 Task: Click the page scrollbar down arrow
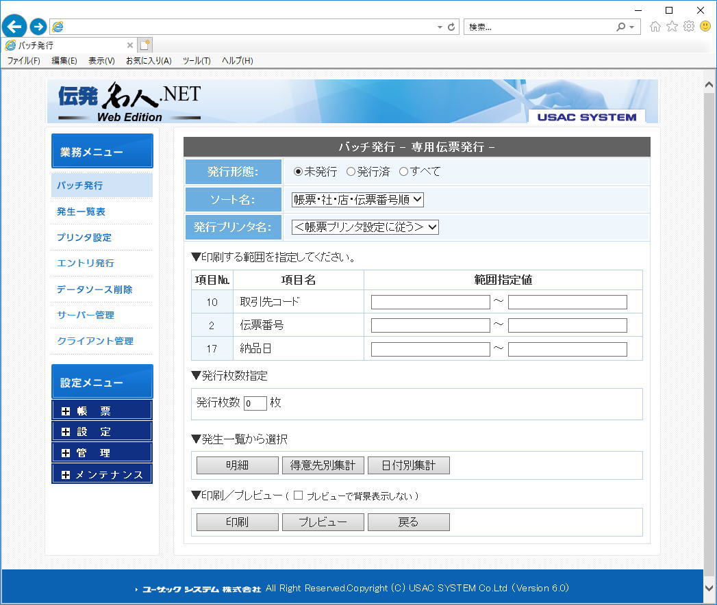(709, 589)
